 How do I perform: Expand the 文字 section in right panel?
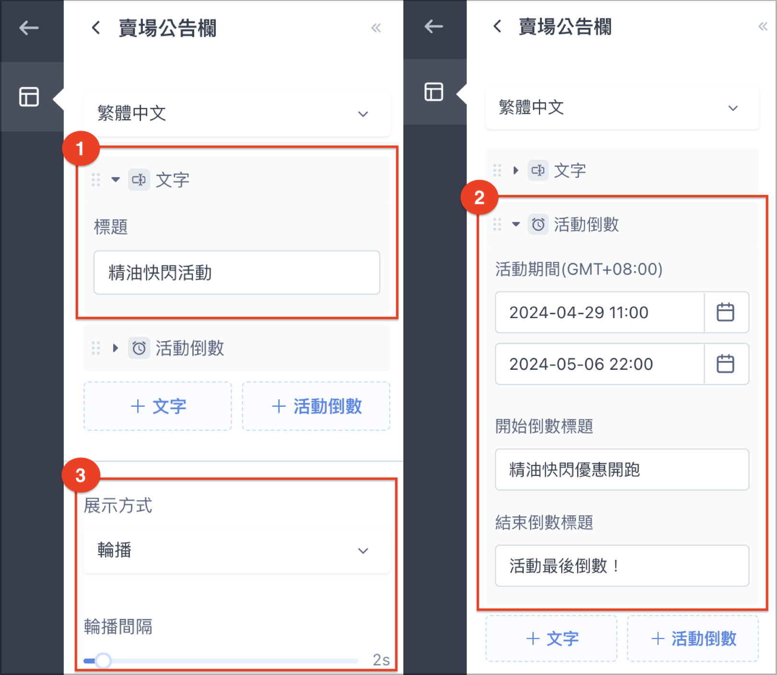(516, 170)
